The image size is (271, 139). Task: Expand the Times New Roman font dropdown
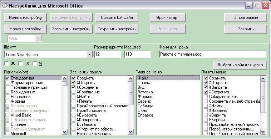(89, 55)
